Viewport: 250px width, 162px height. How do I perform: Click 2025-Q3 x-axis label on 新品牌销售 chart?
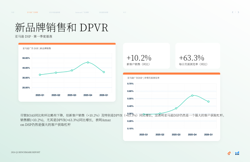pos(72,95)
